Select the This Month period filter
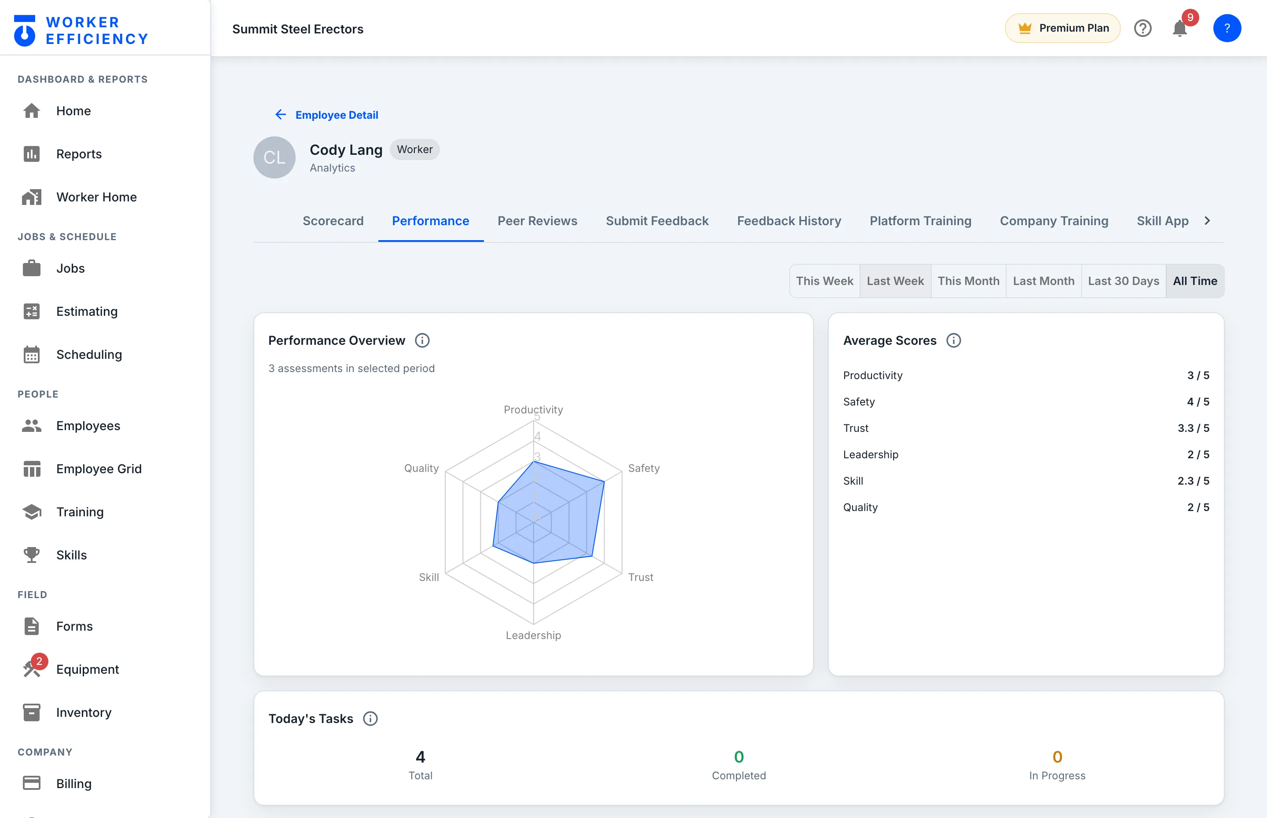This screenshot has height=818, width=1267. (968, 281)
